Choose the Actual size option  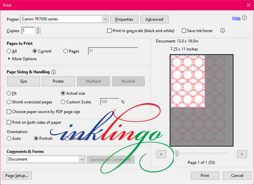click(x=63, y=93)
